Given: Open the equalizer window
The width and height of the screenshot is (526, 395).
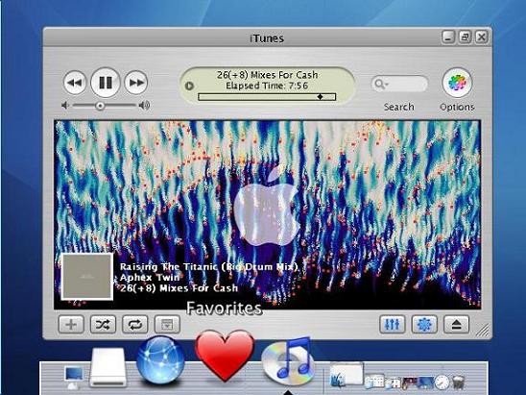Looking at the screenshot, I should pyautogui.click(x=393, y=325).
